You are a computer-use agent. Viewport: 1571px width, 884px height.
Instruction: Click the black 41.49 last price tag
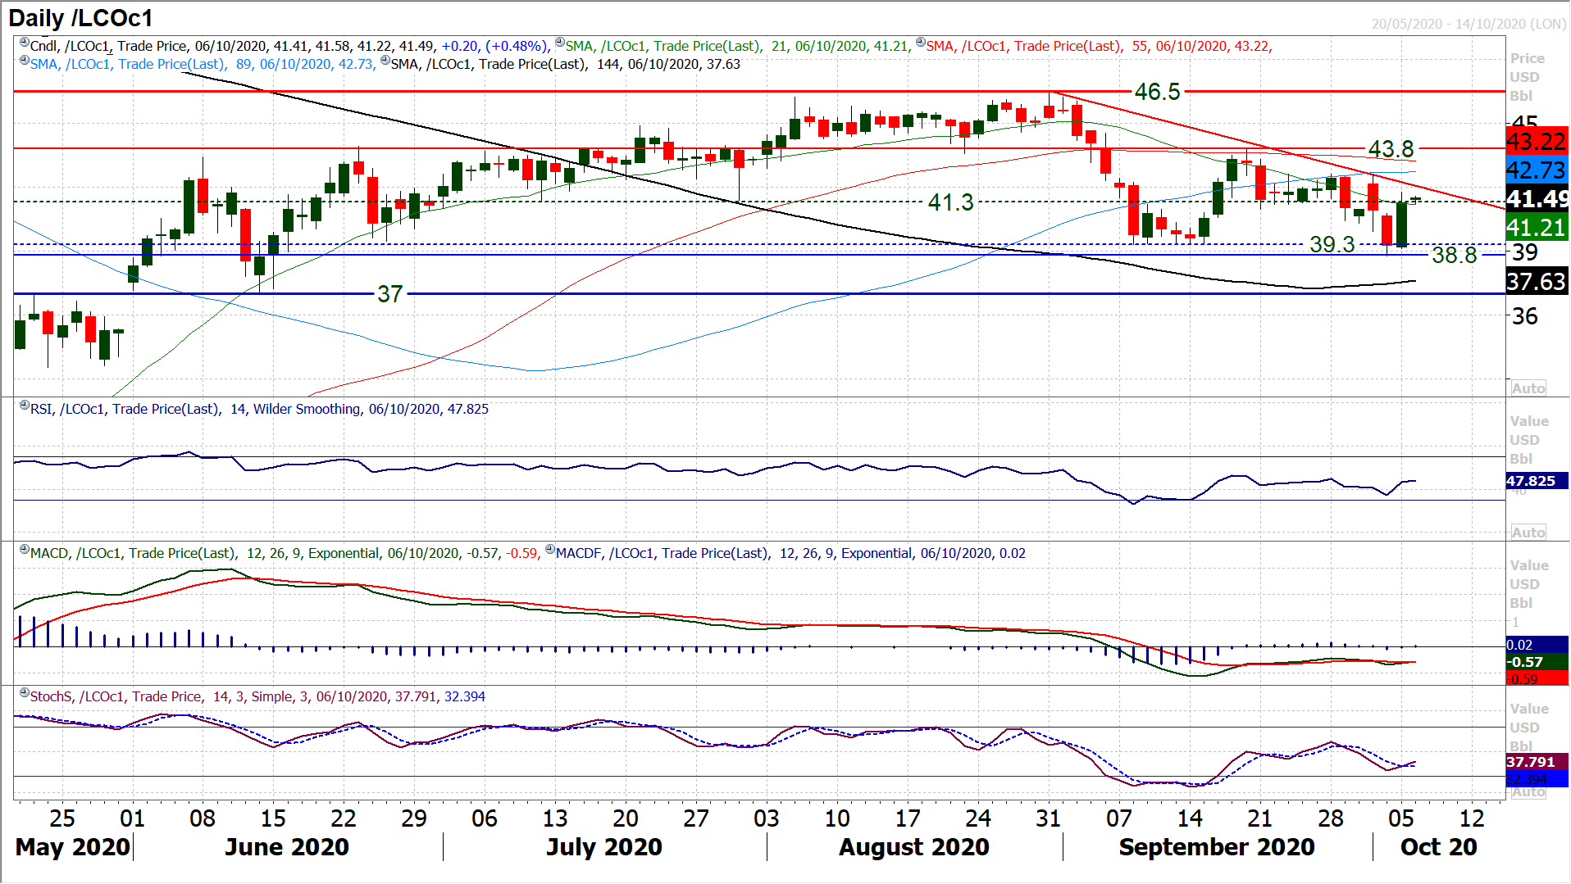[x=1537, y=199]
